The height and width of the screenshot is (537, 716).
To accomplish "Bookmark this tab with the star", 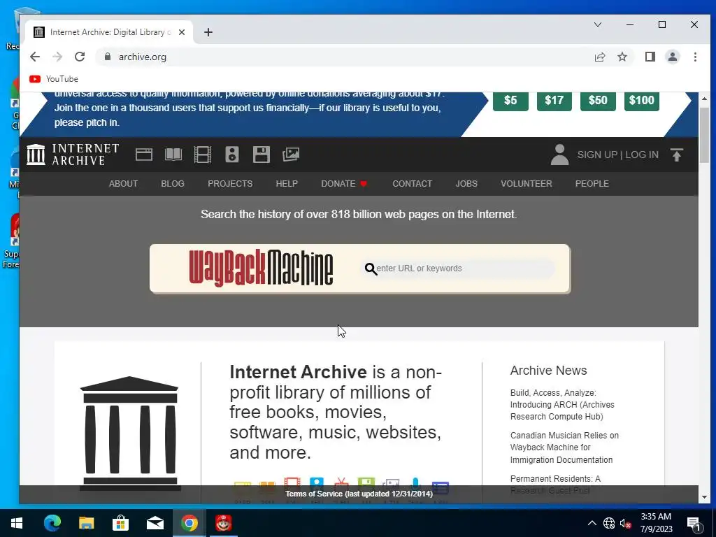I will (622, 57).
